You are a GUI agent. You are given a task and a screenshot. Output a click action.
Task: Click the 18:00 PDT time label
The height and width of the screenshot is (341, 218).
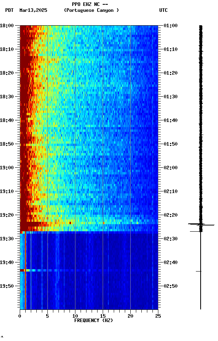click(x=7, y=26)
